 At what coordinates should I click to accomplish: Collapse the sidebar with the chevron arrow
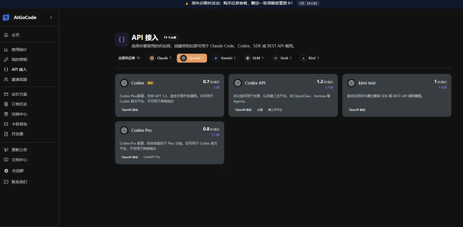point(51,17)
